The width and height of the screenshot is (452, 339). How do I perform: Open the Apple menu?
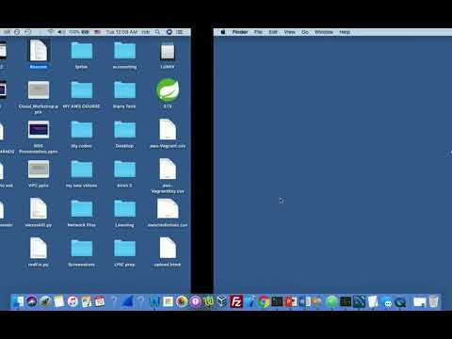(223, 32)
